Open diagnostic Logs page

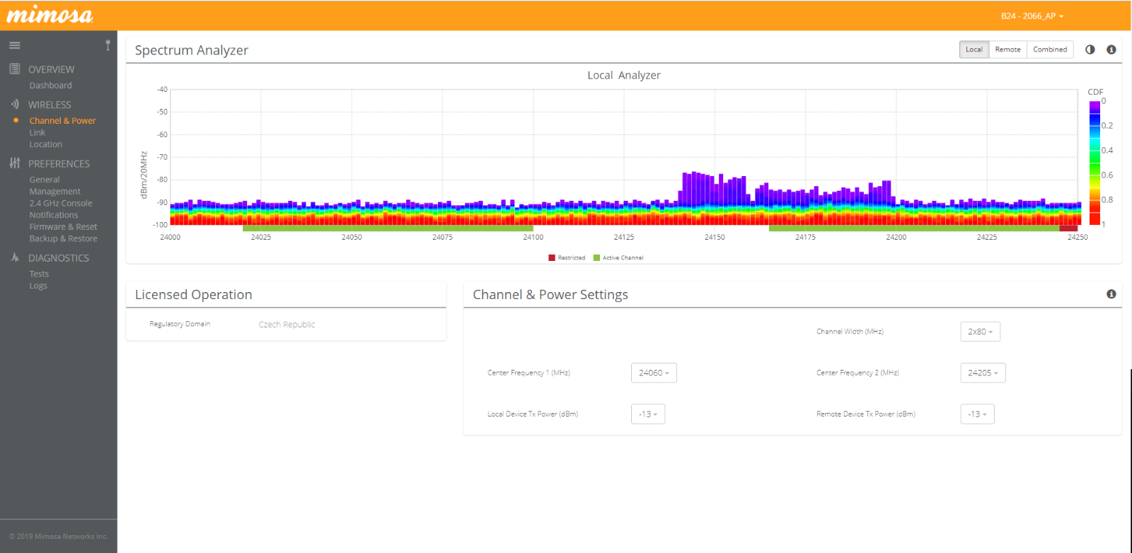38,286
